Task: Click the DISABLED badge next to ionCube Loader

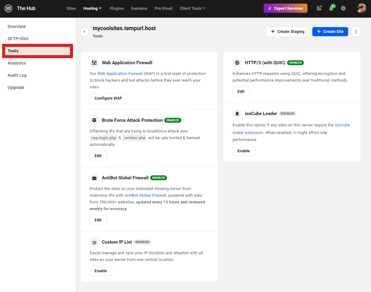Action: 287,114
